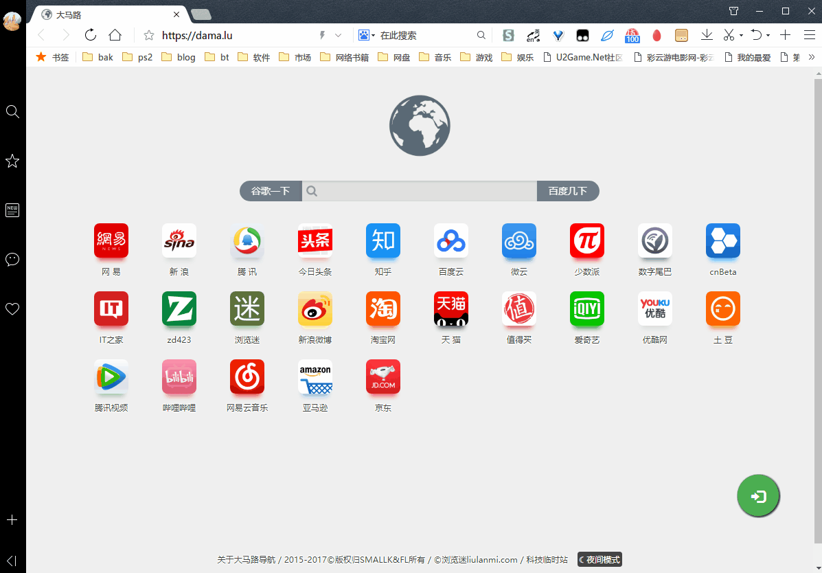Screen dimensions: 822x573
Task: Open 淘宝网 shopping icon
Action: pos(383,308)
